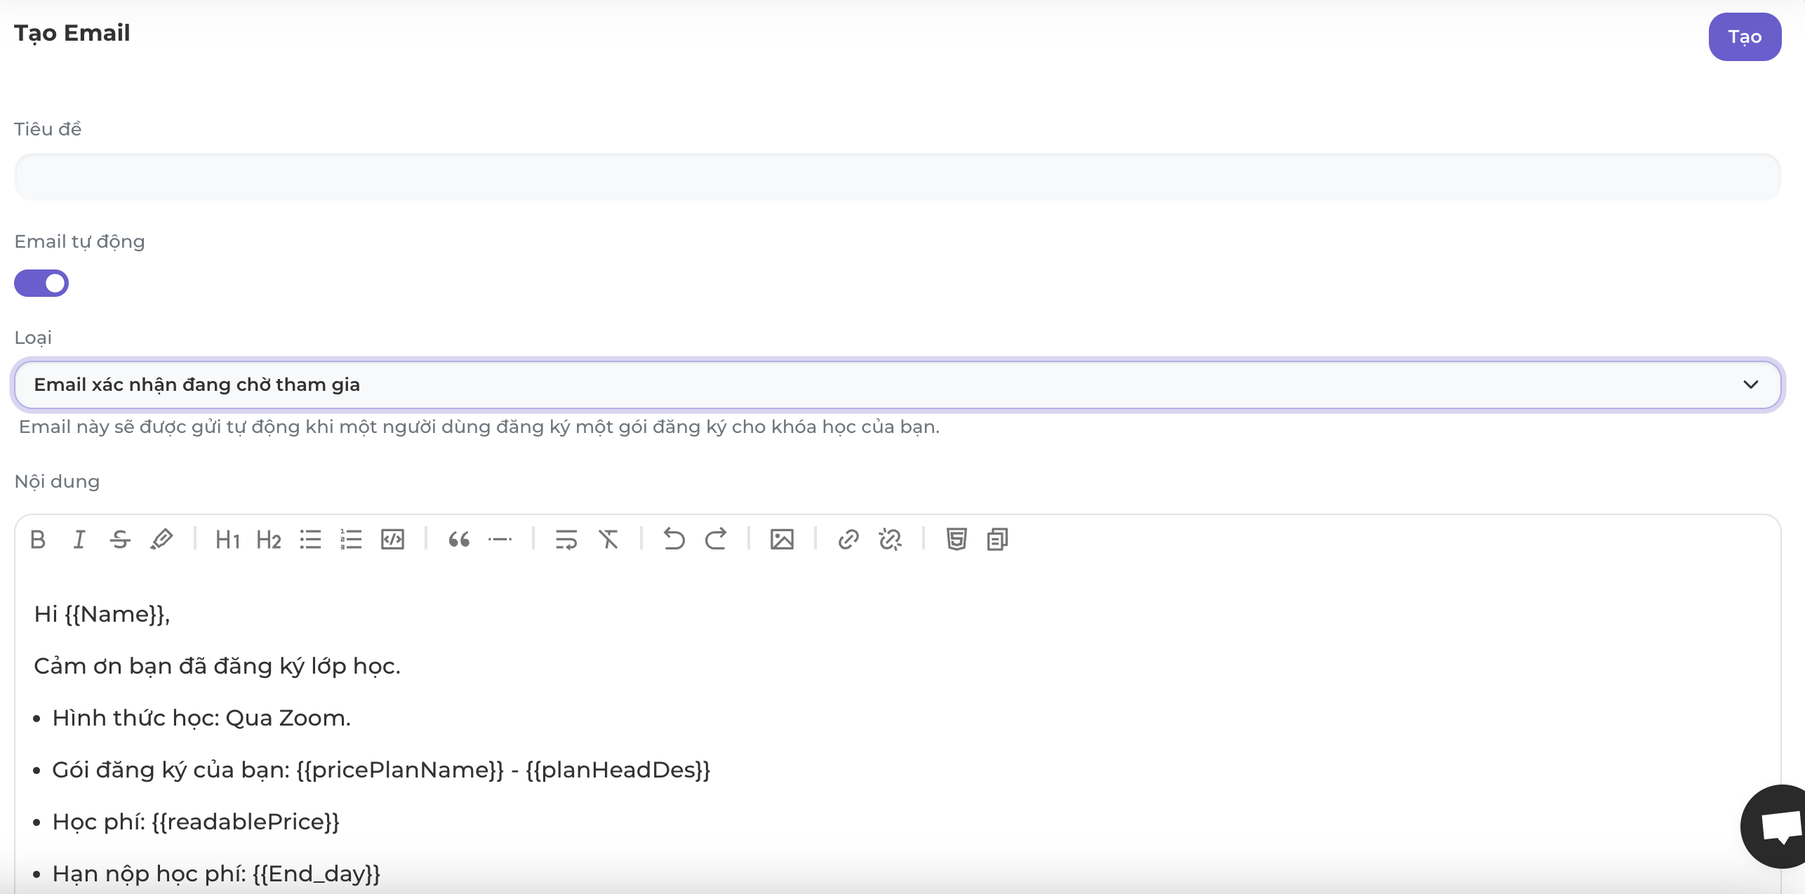Click the 'Email tự động' label
This screenshot has height=894, width=1805.
[x=79, y=241]
